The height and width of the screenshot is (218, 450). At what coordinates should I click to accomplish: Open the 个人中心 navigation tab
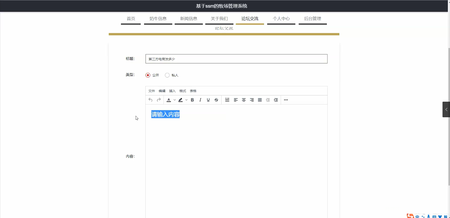click(x=281, y=19)
